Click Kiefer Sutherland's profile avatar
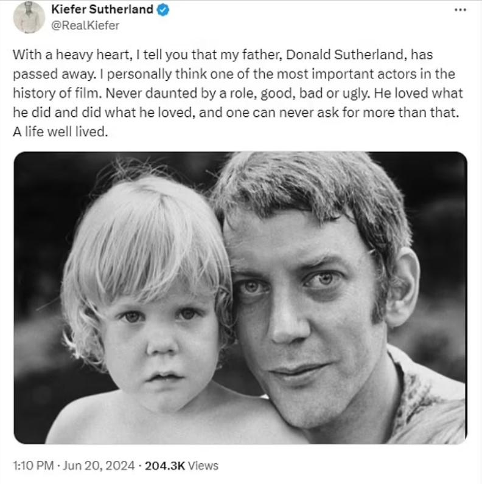This screenshot has height=484, width=482. (x=29, y=18)
